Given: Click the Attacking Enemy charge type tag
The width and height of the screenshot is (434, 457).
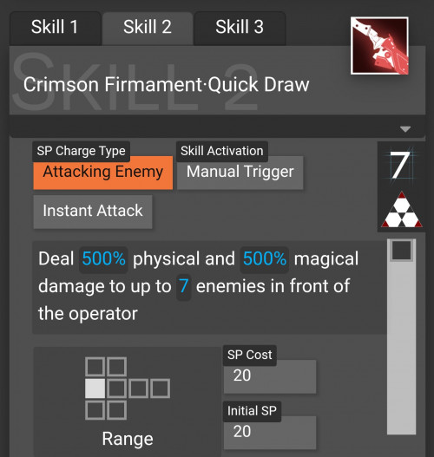Looking at the screenshot, I should pyautogui.click(x=103, y=173).
